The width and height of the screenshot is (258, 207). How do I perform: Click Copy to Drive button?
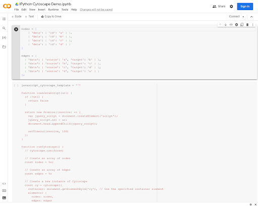tap(51, 17)
